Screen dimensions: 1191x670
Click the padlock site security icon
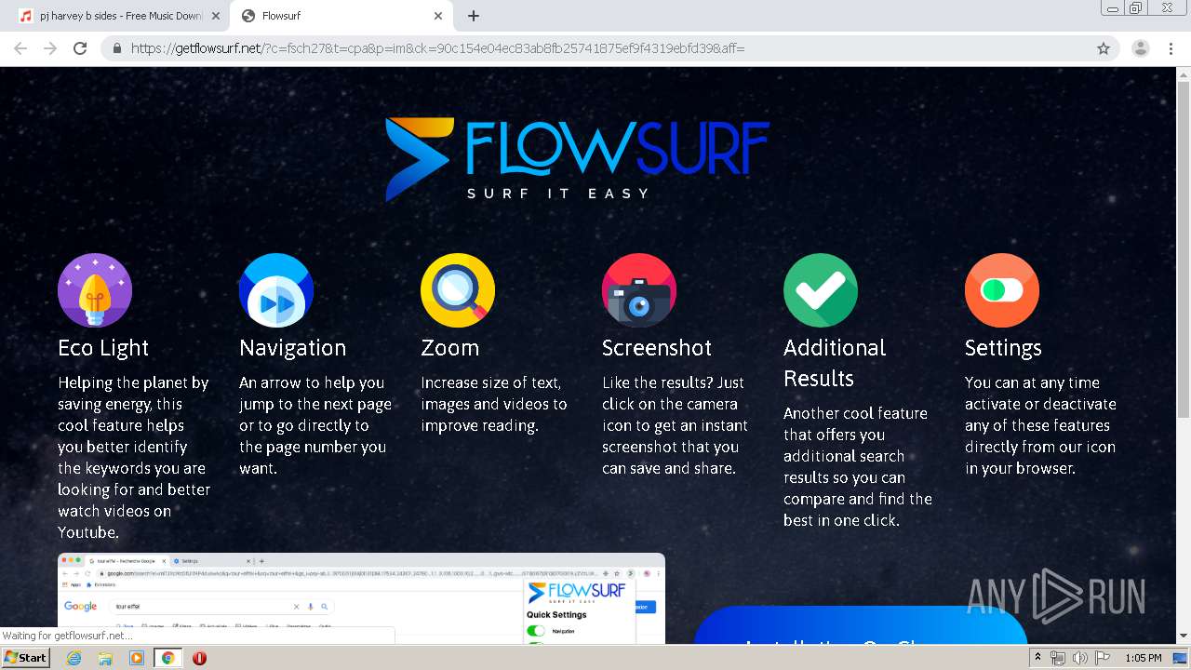click(x=117, y=48)
